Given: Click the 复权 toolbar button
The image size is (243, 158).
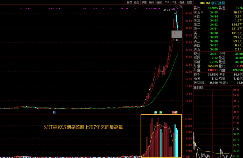Looking at the screenshot, I should pos(129,2).
